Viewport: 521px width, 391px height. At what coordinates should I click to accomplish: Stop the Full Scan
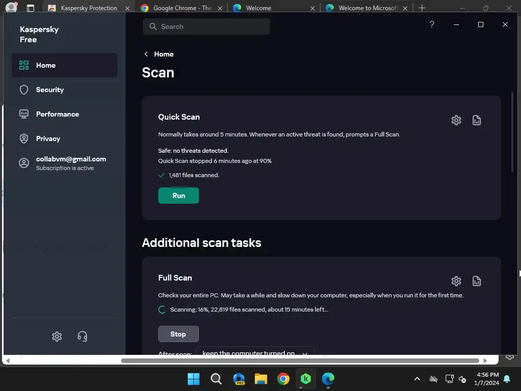179,334
